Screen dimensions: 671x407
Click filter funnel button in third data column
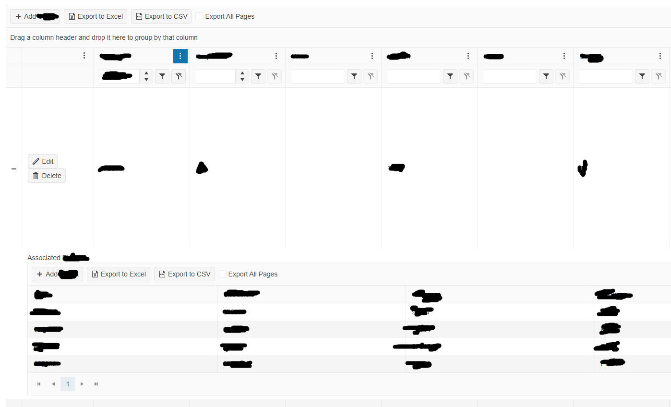[x=354, y=76]
